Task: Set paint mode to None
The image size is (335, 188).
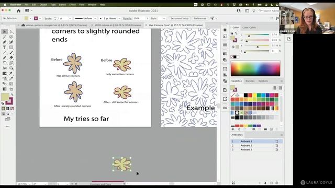Action: [x=12, y=109]
